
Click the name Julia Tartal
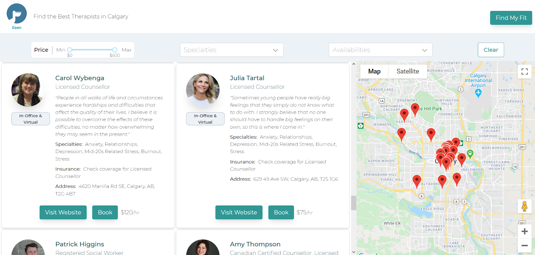(x=247, y=78)
